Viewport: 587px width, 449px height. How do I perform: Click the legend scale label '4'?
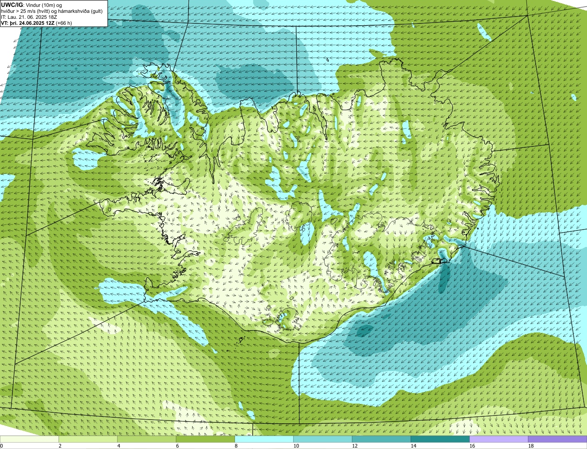[x=119, y=446]
